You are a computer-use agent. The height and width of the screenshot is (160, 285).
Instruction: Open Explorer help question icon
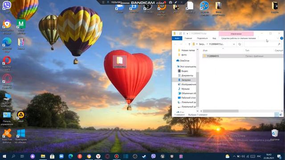click(x=281, y=38)
